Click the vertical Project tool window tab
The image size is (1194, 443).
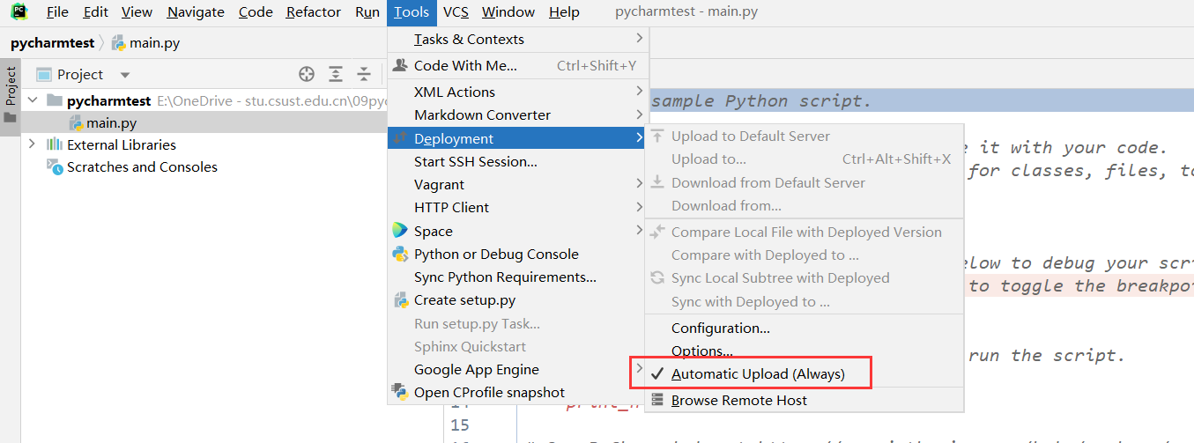click(x=11, y=85)
